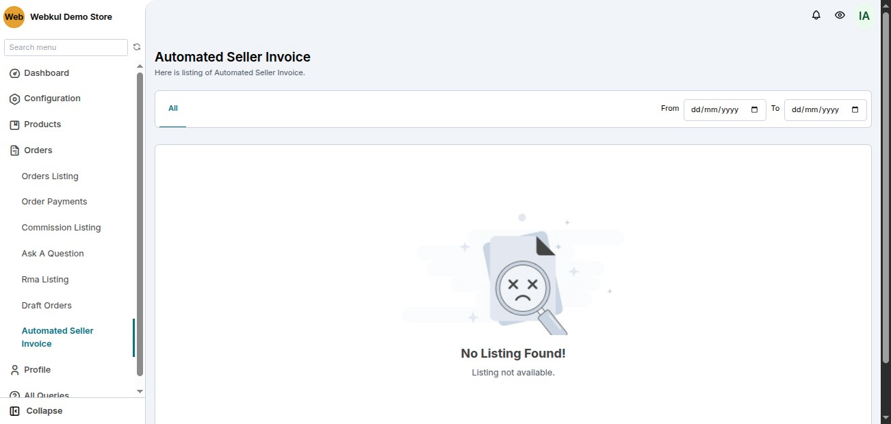Open Rma Listing
Image resolution: width=891 pixels, height=424 pixels.
coord(45,280)
